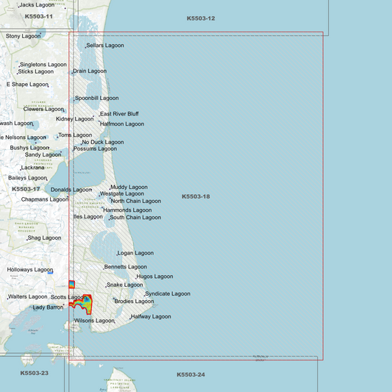Click the small square colored elevation patch
The height and width of the screenshot is (392, 392).
[x=72, y=285]
